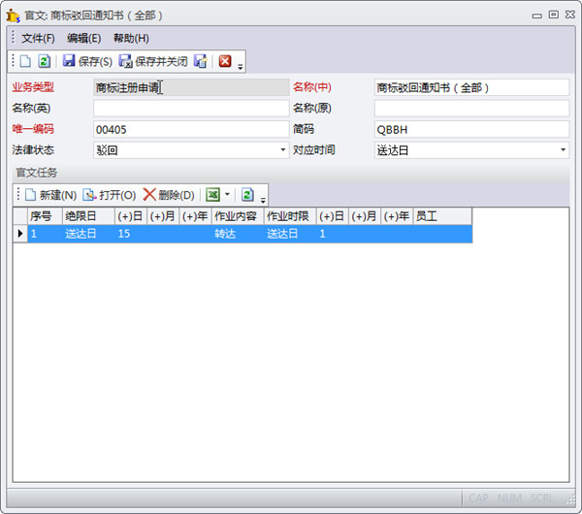582x514 pixels.
Task: Open the 文件(F) menu
Action: (x=38, y=38)
